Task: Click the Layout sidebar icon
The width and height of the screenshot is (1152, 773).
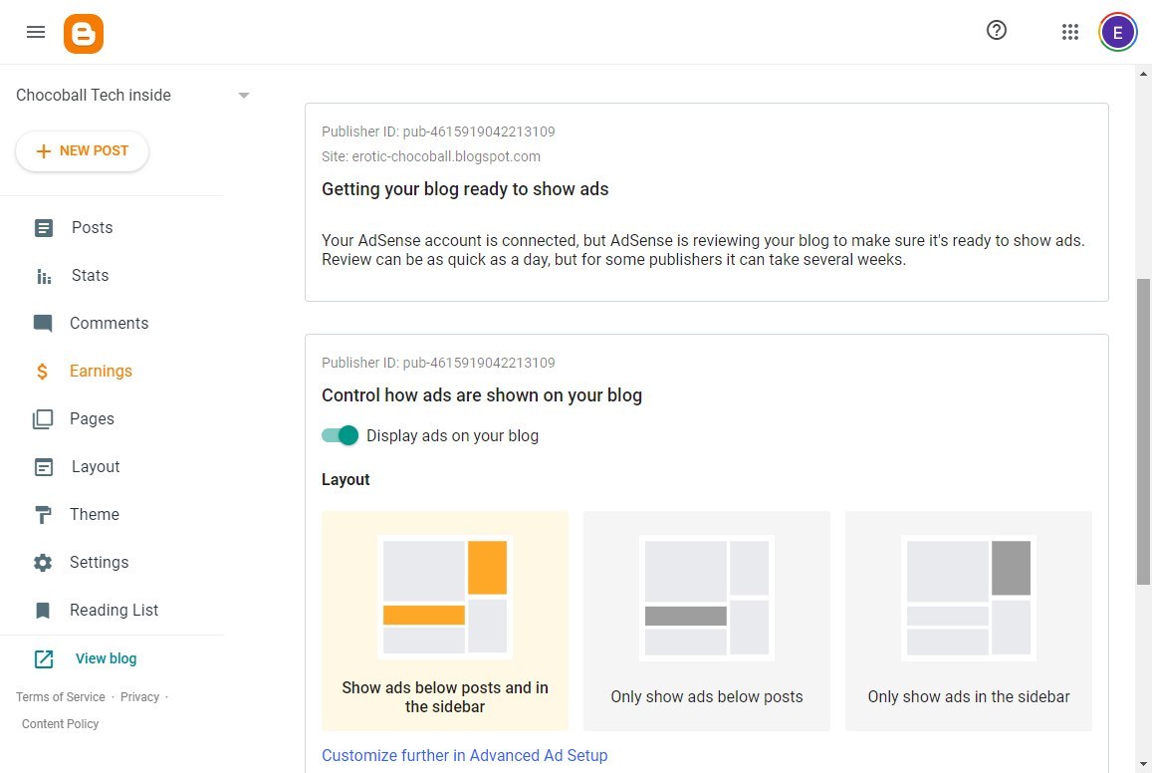Action: 44,467
